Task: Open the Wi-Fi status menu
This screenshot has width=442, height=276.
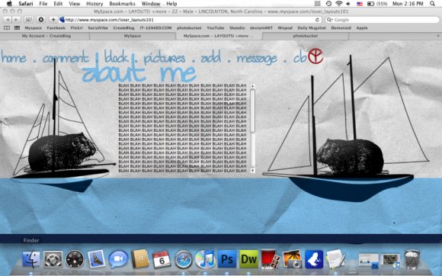Action: 338,4
